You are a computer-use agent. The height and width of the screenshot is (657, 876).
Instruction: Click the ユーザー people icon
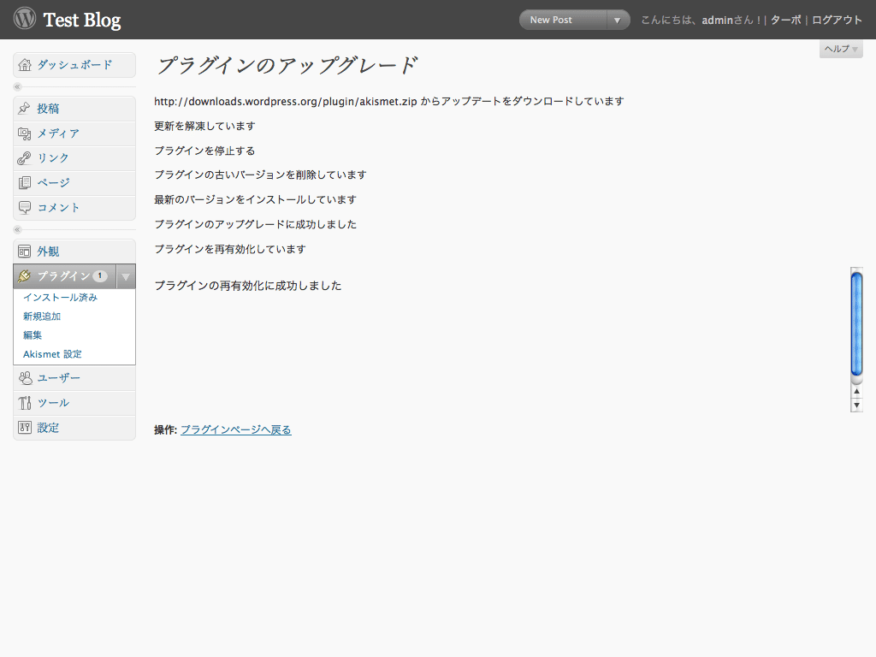coord(25,378)
